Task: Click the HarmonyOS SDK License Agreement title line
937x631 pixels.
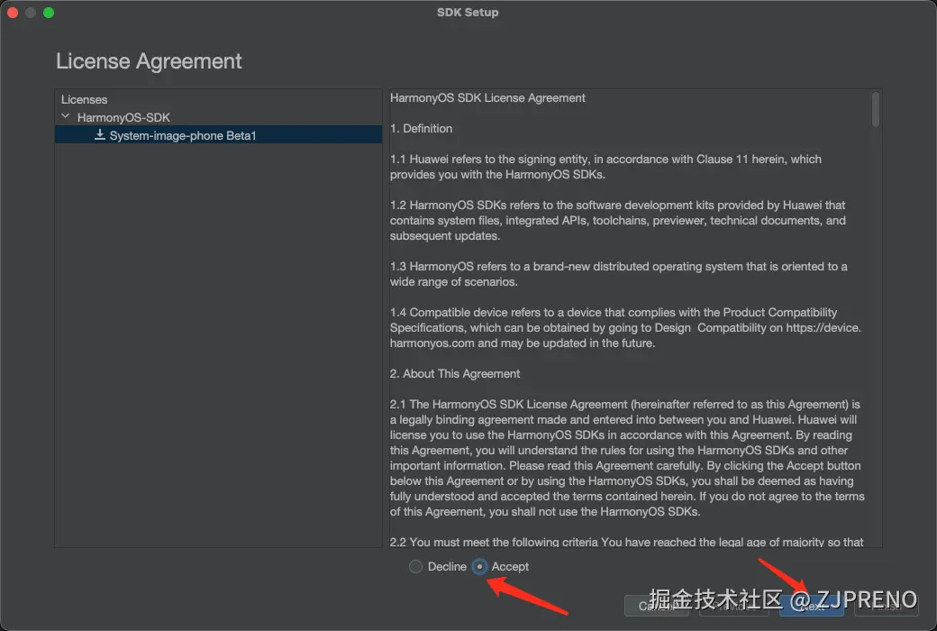Action: (x=487, y=97)
